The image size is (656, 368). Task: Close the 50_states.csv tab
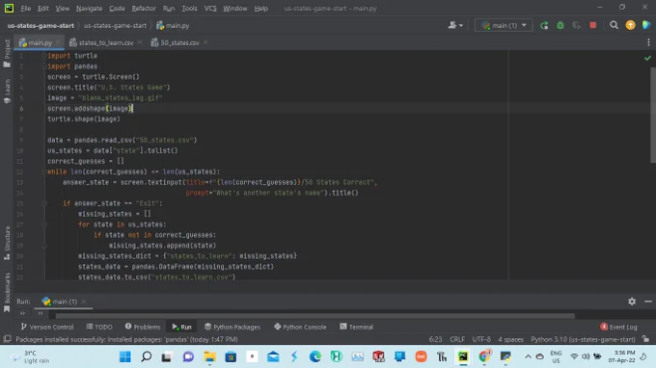coord(205,42)
